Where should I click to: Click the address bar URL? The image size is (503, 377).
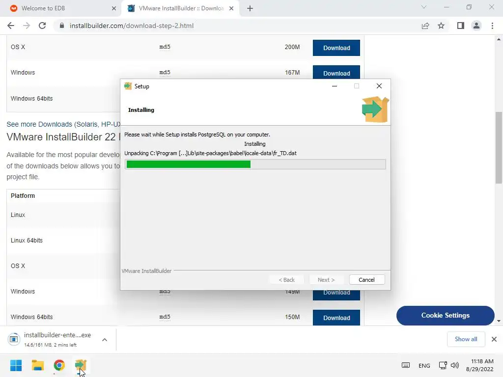(132, 26)
